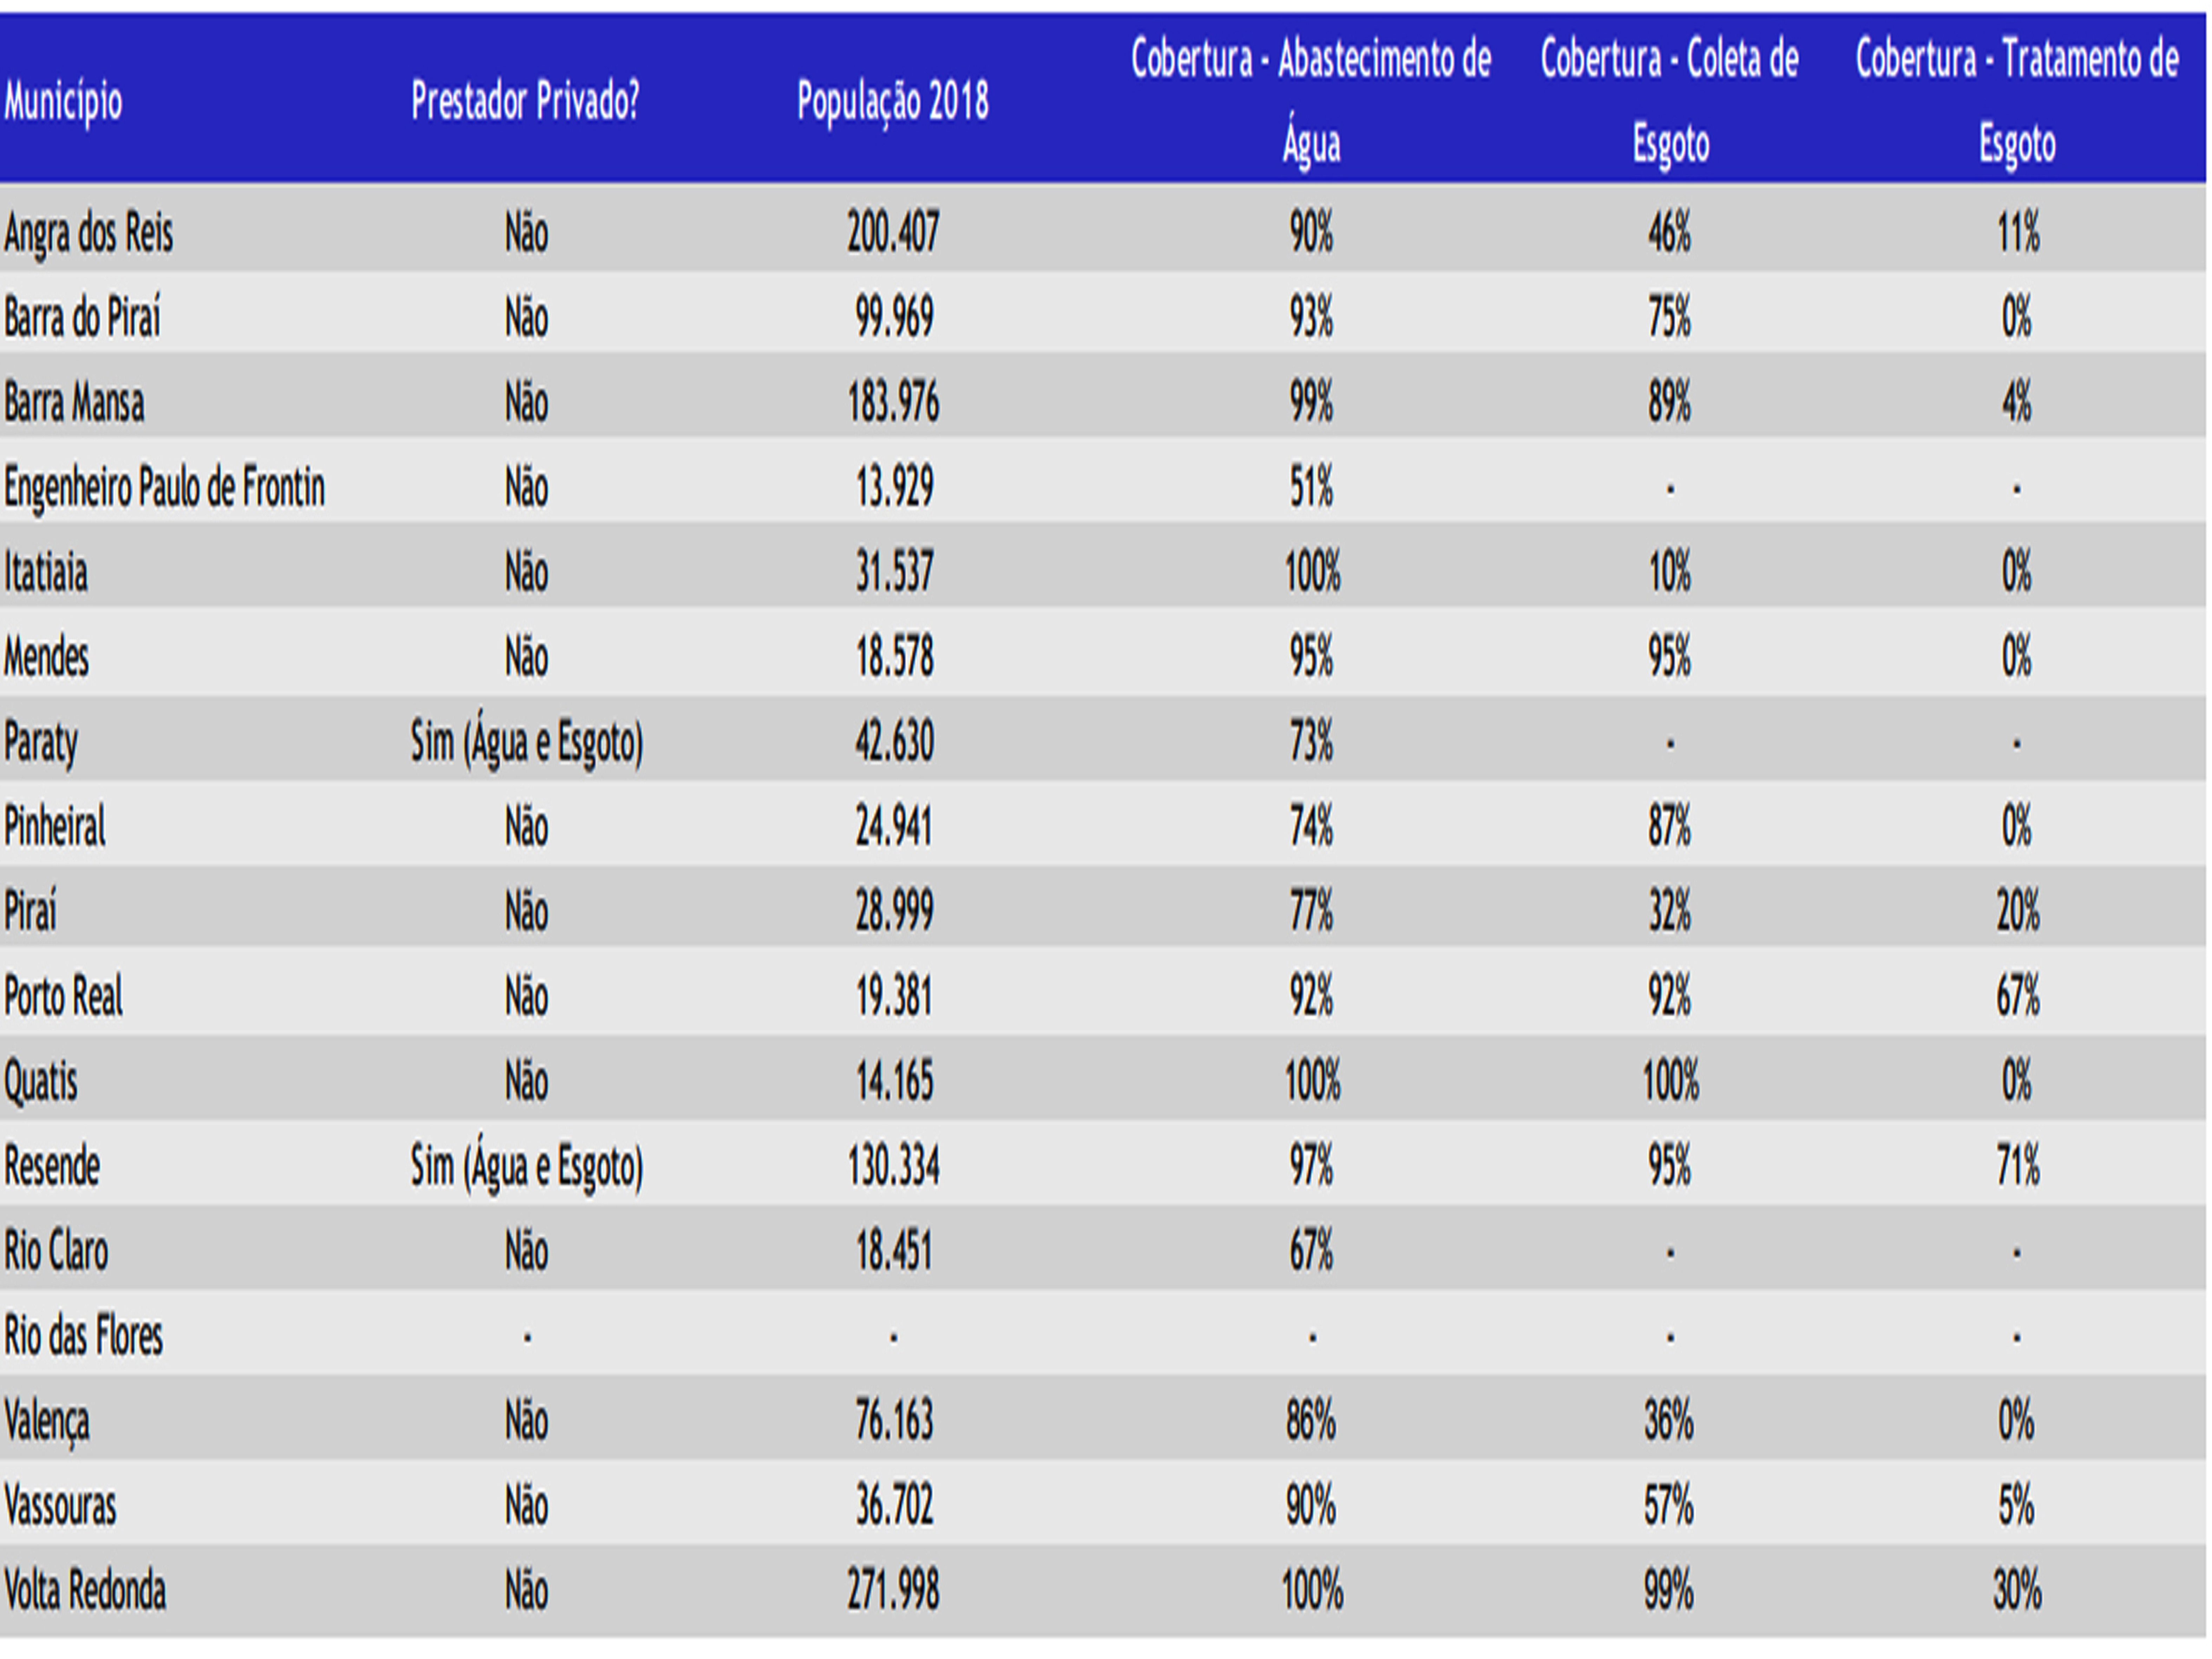Click the Município column header
The height and width of the screenshot is (1659, 2212).
tap(63, 101)
